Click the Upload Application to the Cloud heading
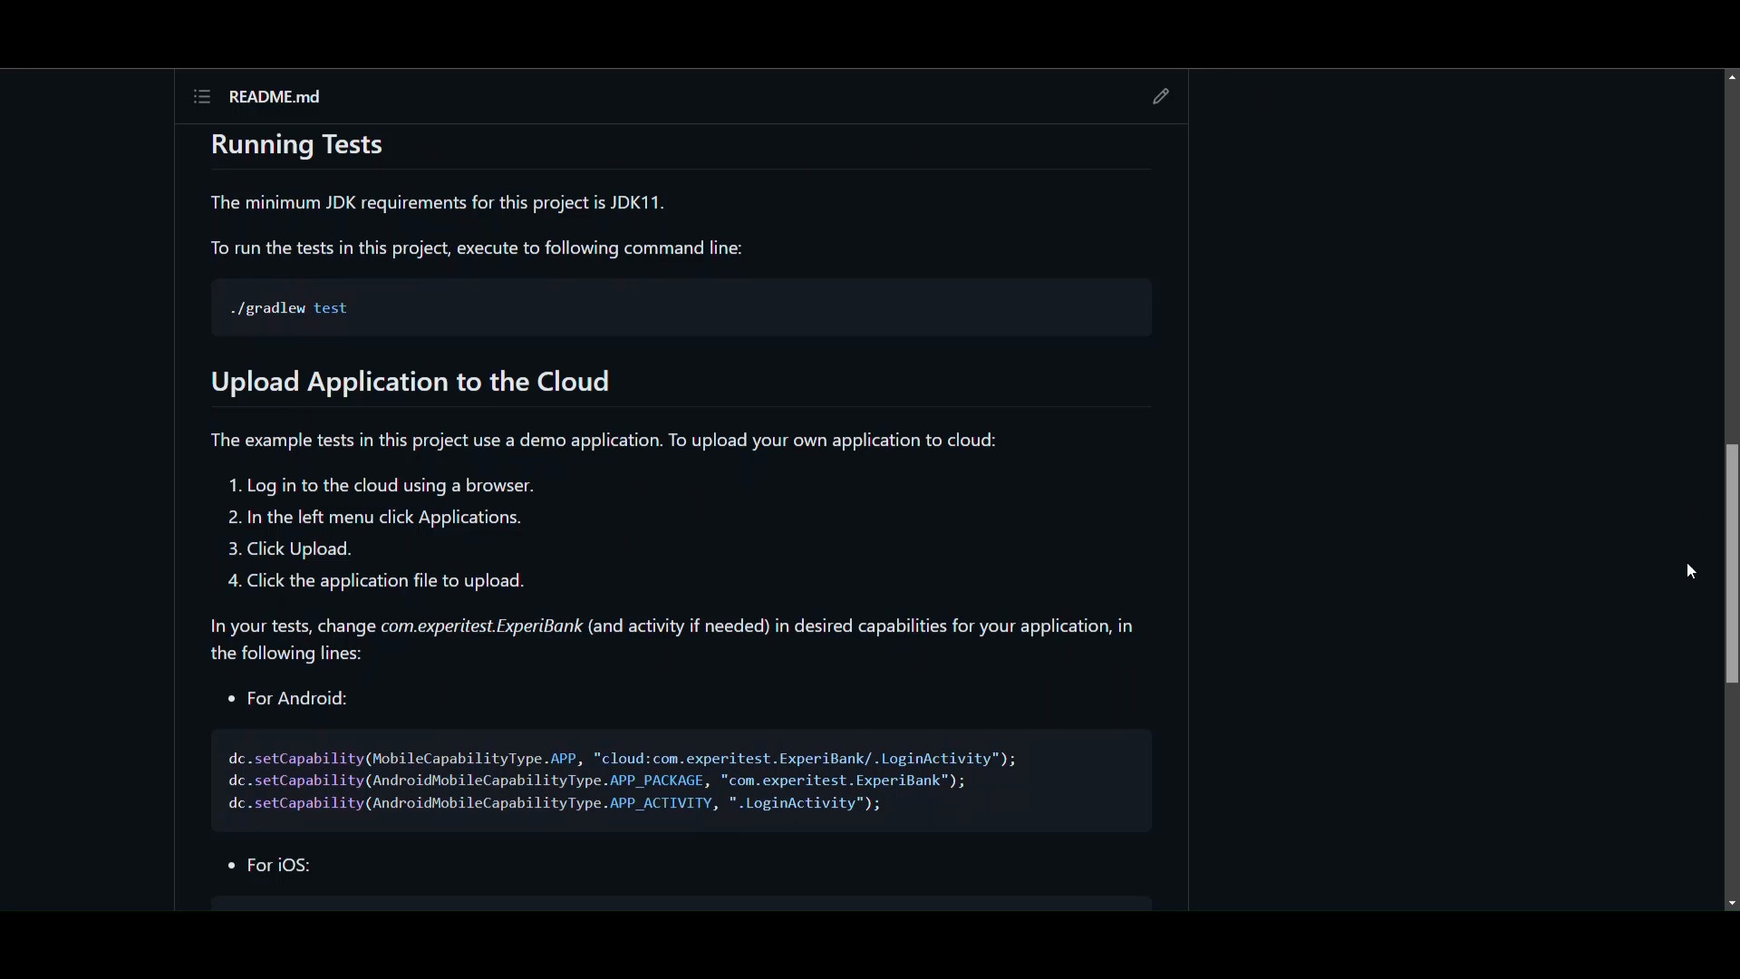The width and height of the screenshot is (1740, 979). point(410,382)
